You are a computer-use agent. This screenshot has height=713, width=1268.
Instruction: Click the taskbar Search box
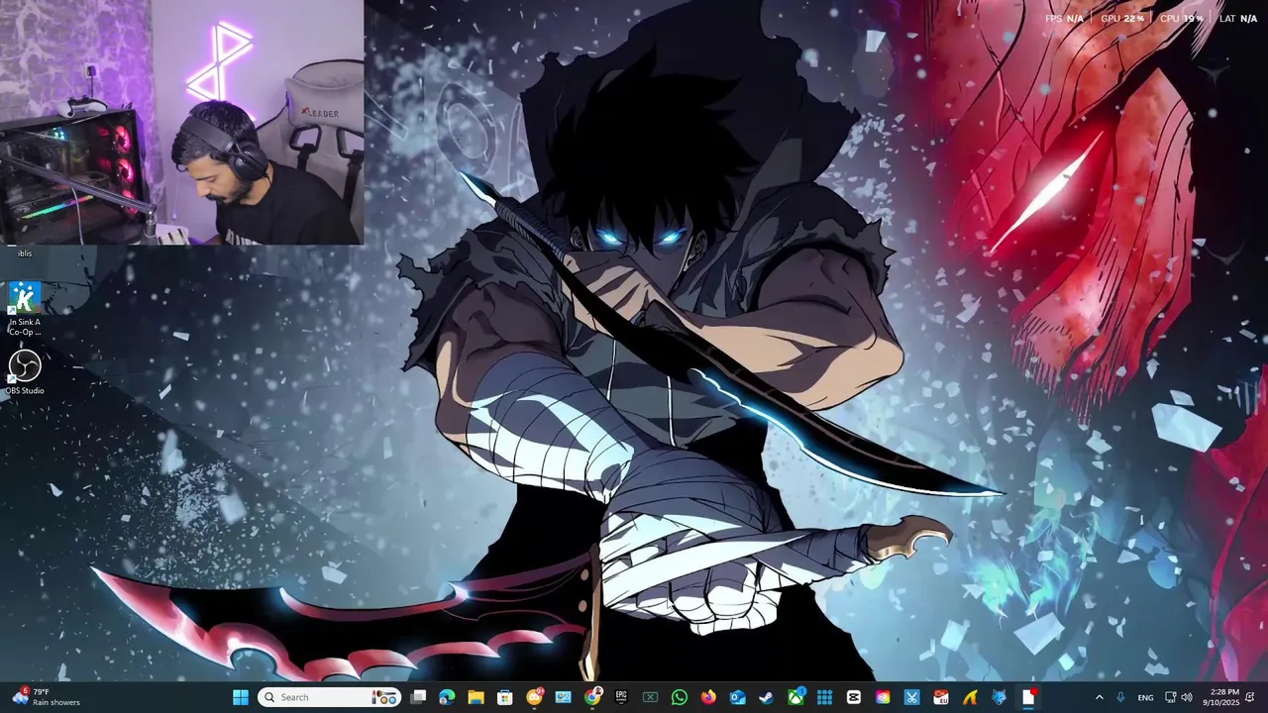pos(330,697)
